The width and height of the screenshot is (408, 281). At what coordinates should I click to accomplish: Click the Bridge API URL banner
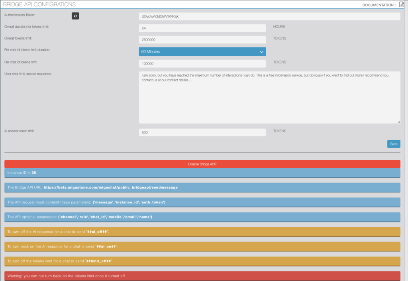(202, 187)
